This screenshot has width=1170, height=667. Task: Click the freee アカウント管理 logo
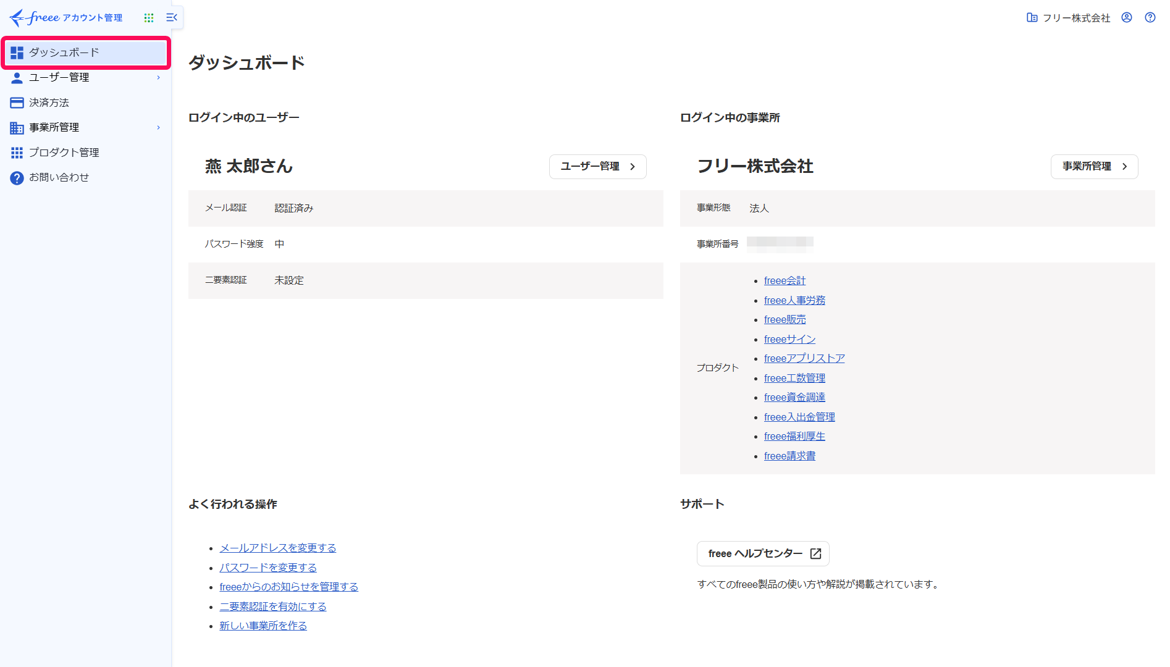tap(66, 17)
